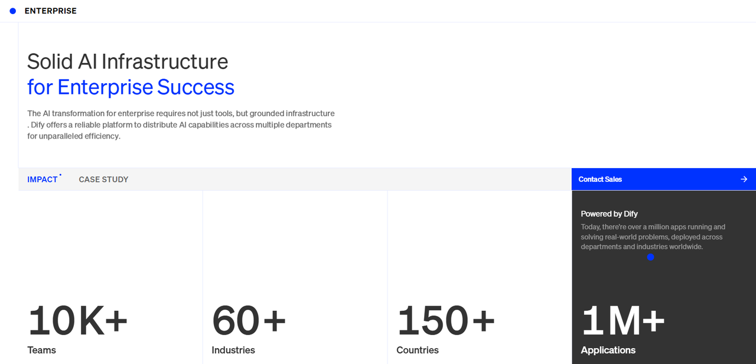Click the ENTERPRISE section label
This screenshot has width=756, height=364.
coord(51,11)
